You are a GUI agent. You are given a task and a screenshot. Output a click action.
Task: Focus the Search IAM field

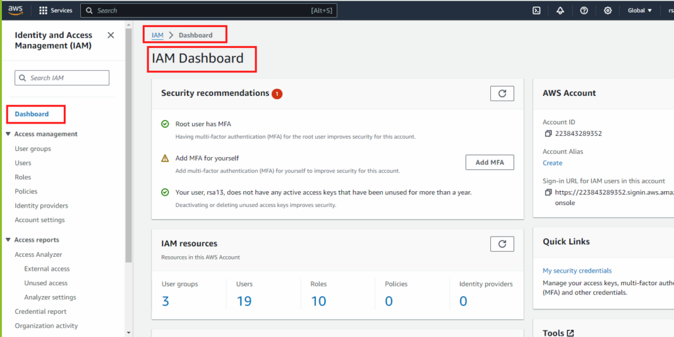[62, 78]
